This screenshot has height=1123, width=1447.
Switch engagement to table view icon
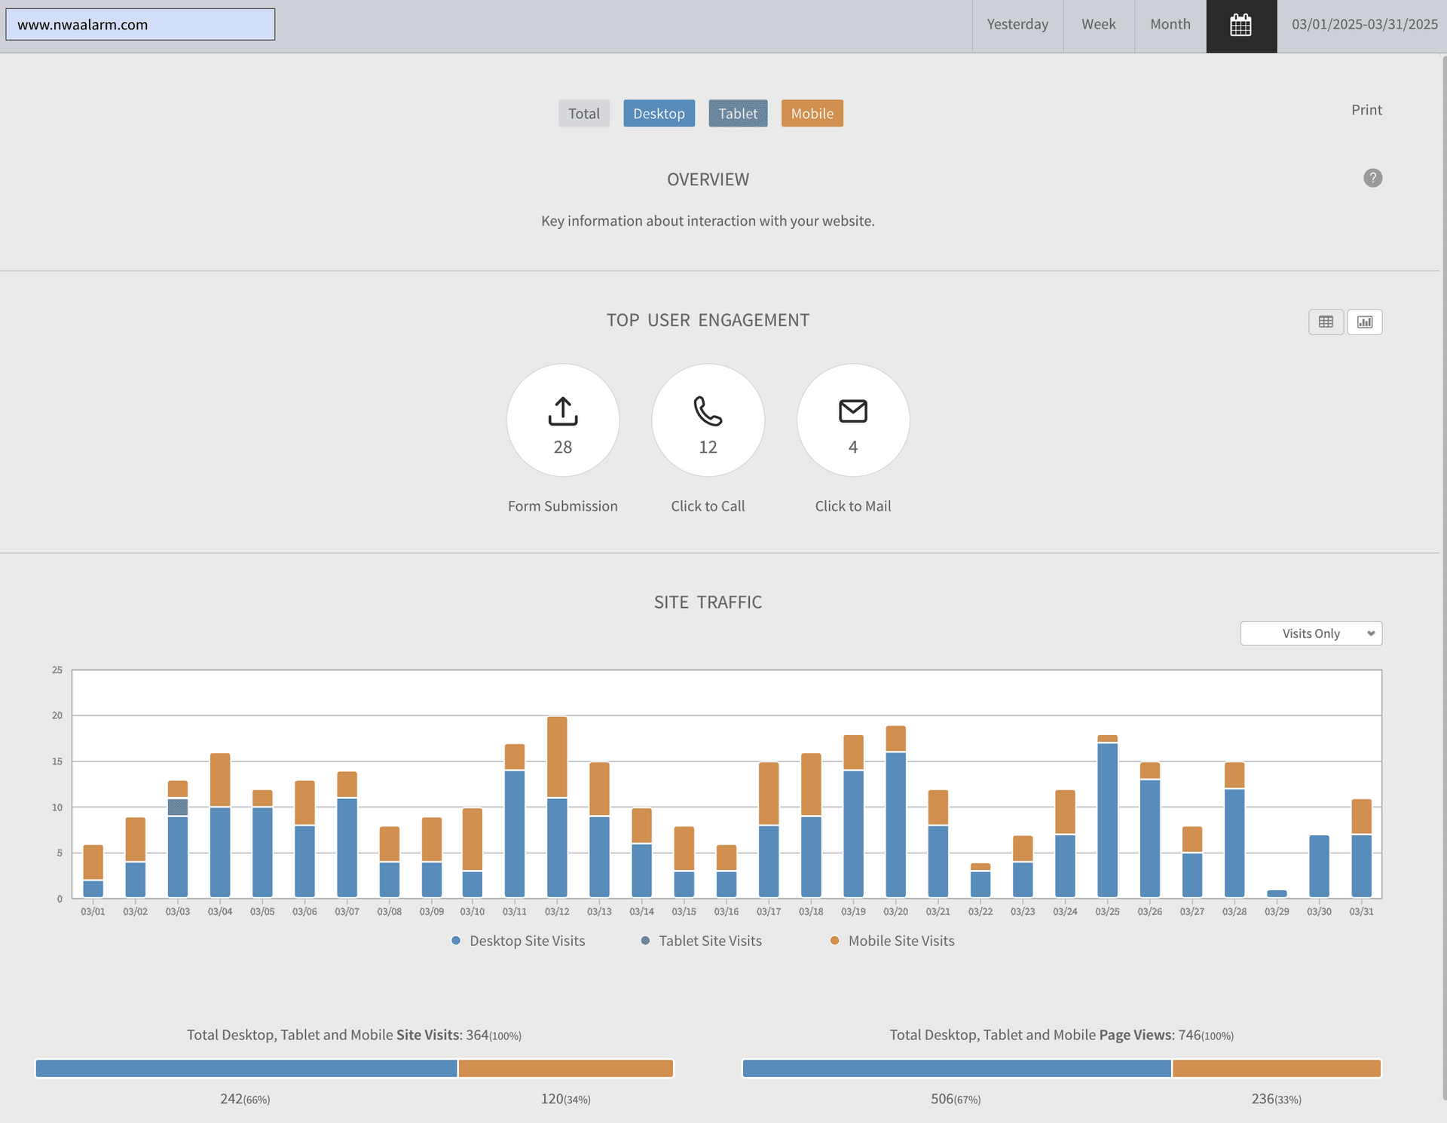point(1326,322)
